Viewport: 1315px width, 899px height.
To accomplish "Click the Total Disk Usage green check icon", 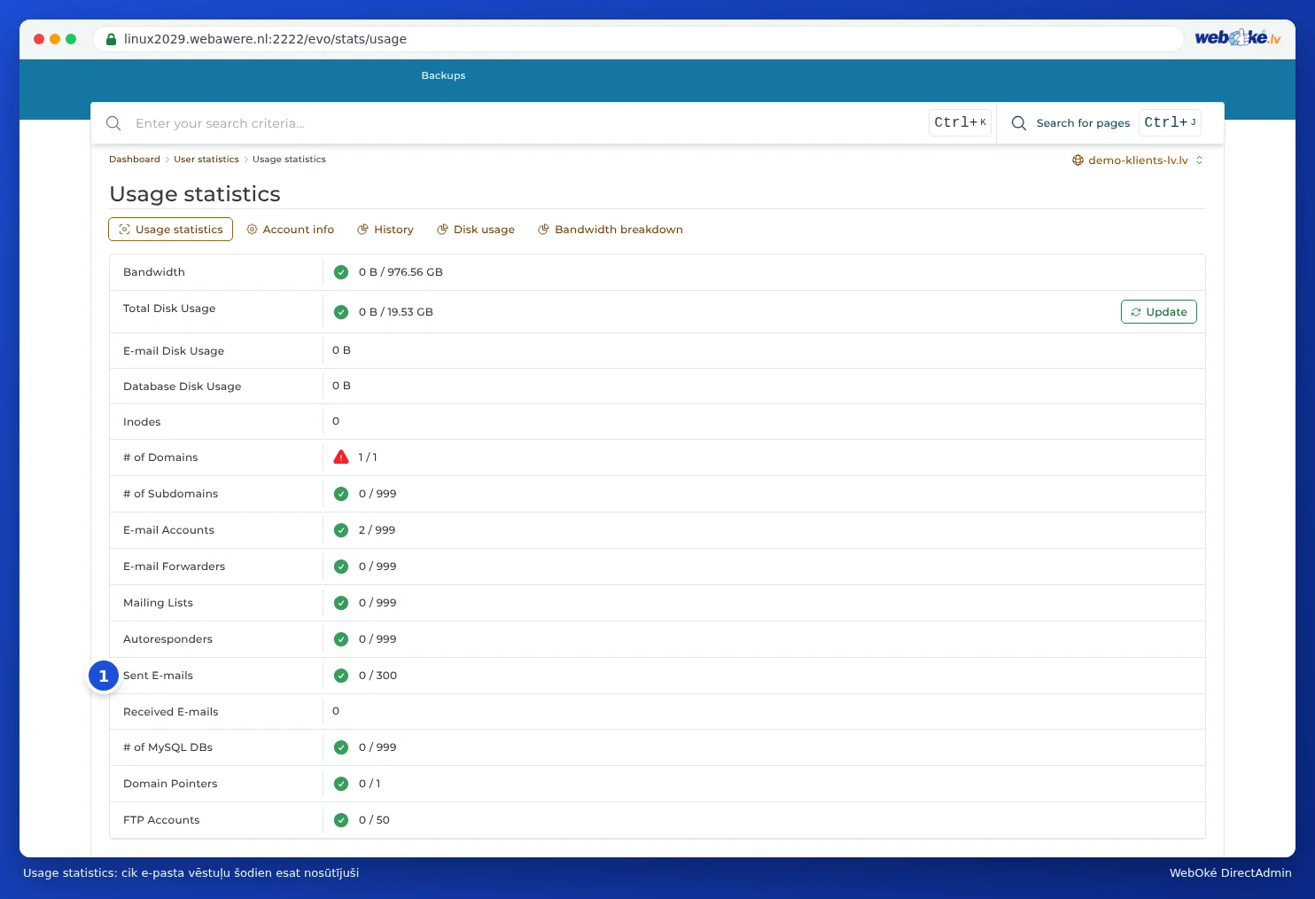I will coord(341,312).
